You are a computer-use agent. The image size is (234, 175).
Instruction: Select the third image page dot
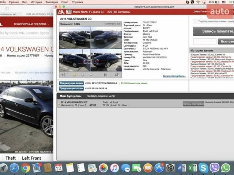pos(91,74)
